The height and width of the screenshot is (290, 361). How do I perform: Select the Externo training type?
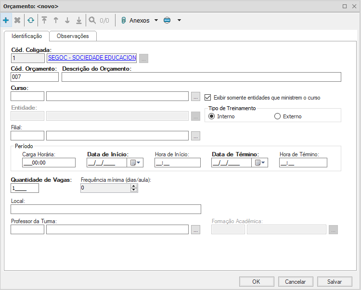pos(277,116)
